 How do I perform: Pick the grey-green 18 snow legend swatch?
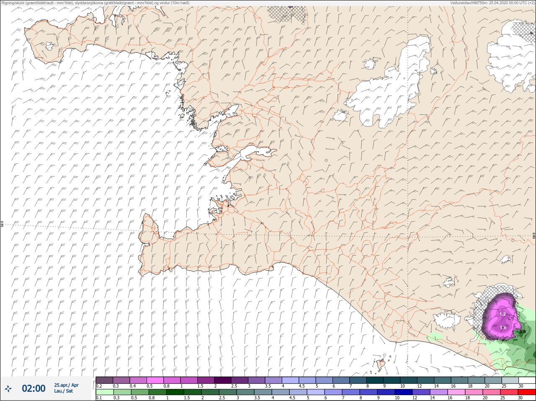click(477, 380)
